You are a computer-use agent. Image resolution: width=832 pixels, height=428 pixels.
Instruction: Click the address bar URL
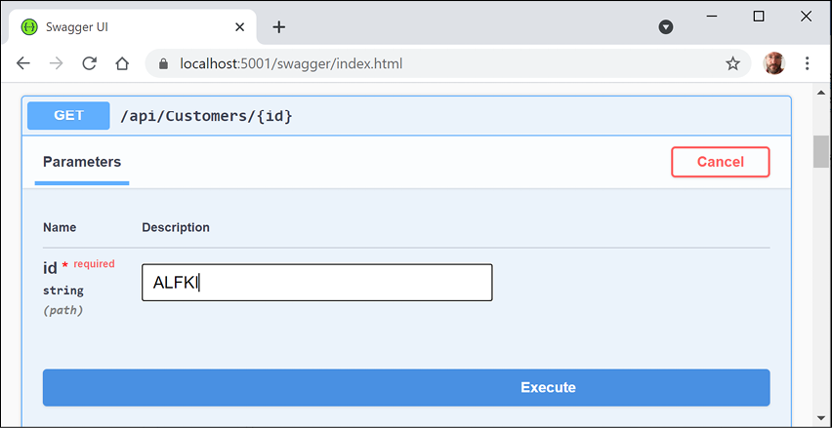pyautogui.click(x=291, y=64)
